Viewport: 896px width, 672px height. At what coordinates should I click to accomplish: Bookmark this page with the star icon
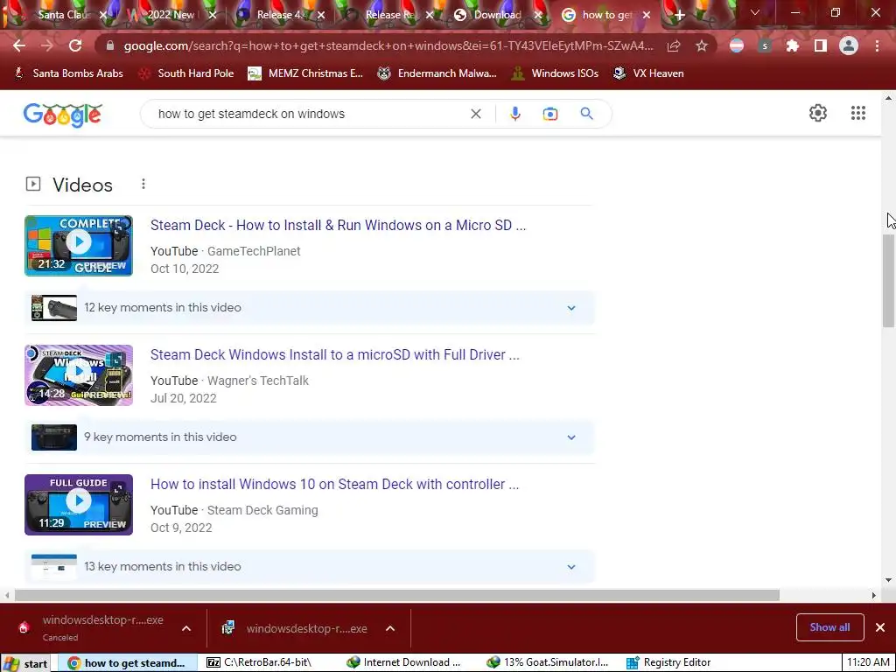(x=702, y=45)
